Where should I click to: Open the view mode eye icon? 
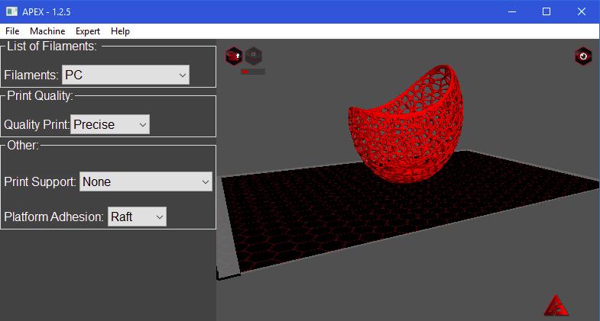pyautogui.click(x=583, y=56)
